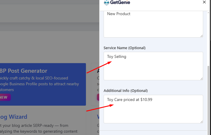This screenshot has width=211, height=135.
Task: Click the GetGenie robot logo icon
Action: tap(107, 3)
